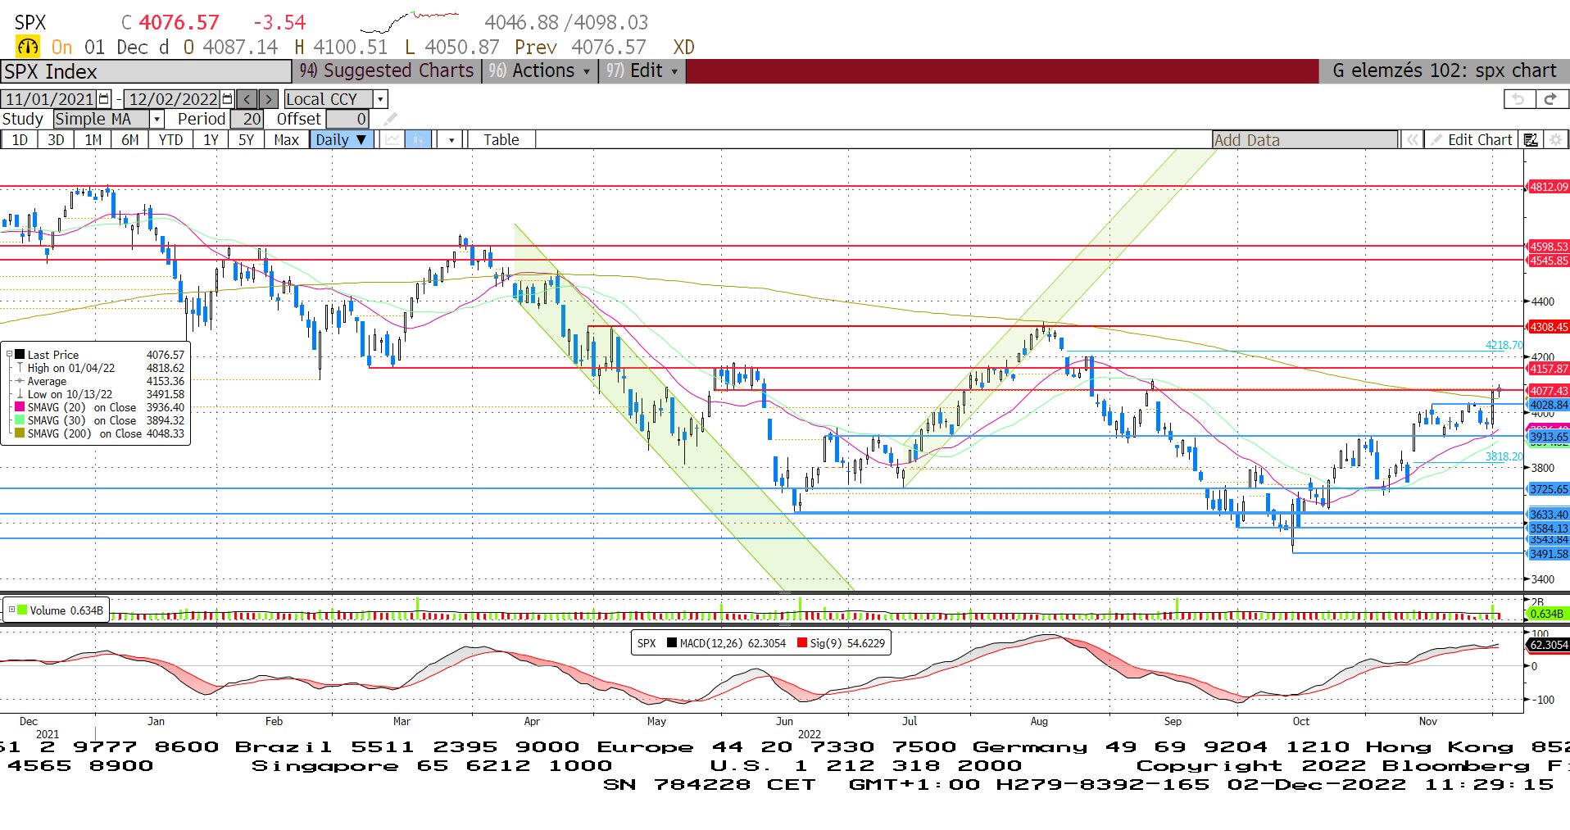Screen dimensions: 1570x830
Task: Shift date range forward with right arrow
Action: 269,99
